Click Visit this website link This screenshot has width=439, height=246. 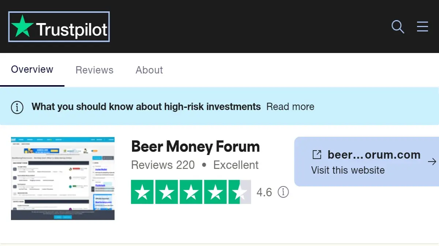click(x=348, y=170)
